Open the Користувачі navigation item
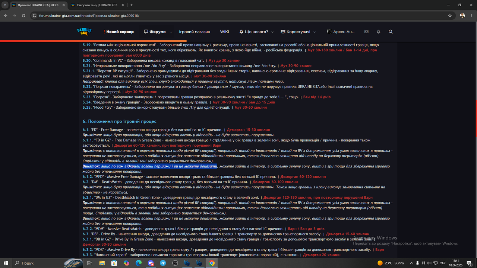 [296, 32]
